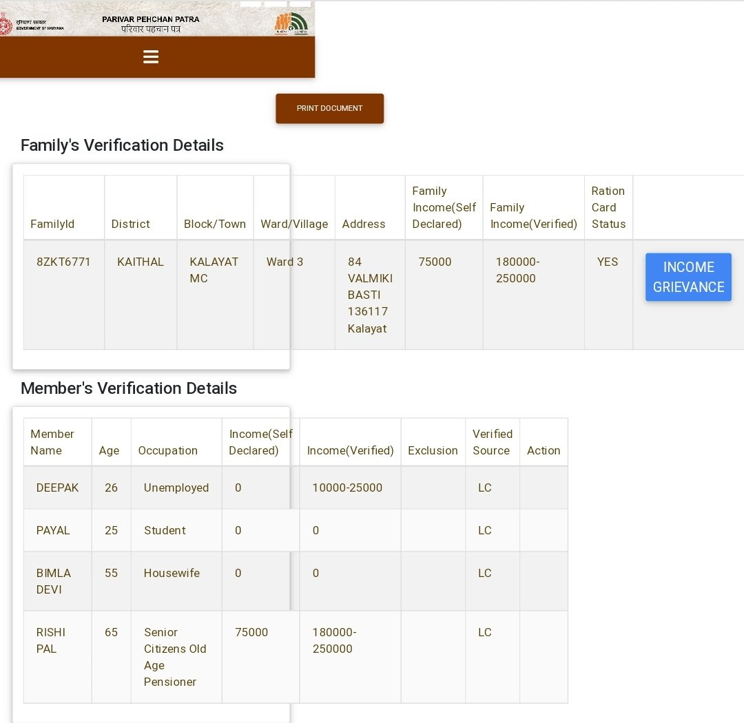Viewport: 744px width, 723px height.
Task: Click the family ID 8ZKT6771
Action: (63, 262)
